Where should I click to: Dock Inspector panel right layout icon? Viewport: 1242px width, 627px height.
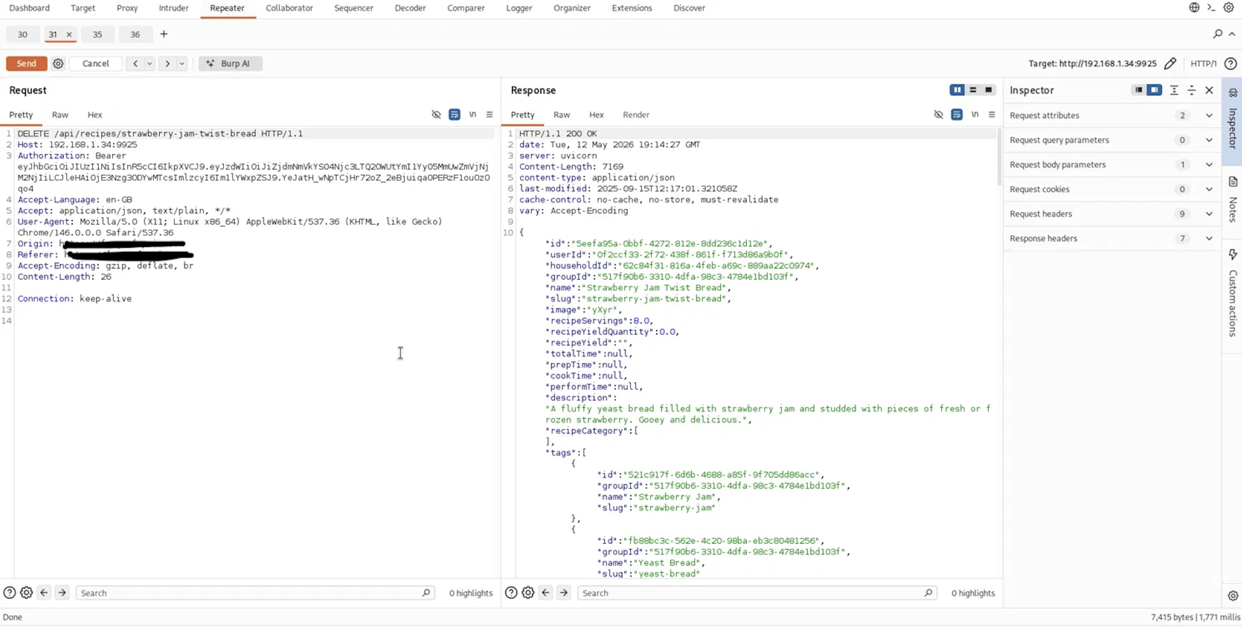(1154, 90)
